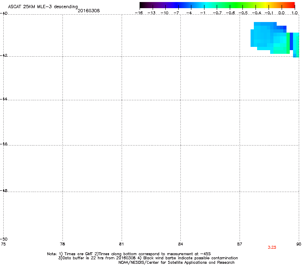Click the -0.7 colorbar tick label
This screenshot has height=265, width=302.
pos(217,13)
